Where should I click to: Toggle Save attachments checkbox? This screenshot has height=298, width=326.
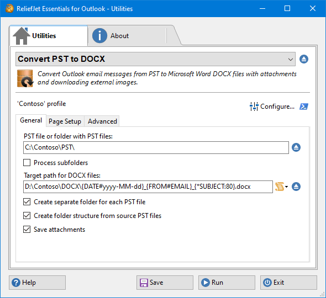(27, 230)
